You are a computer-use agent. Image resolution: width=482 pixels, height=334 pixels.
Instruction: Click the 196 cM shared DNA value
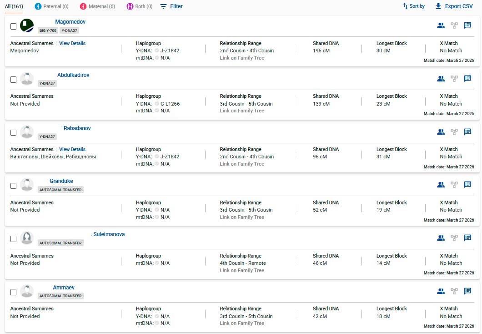321,51
